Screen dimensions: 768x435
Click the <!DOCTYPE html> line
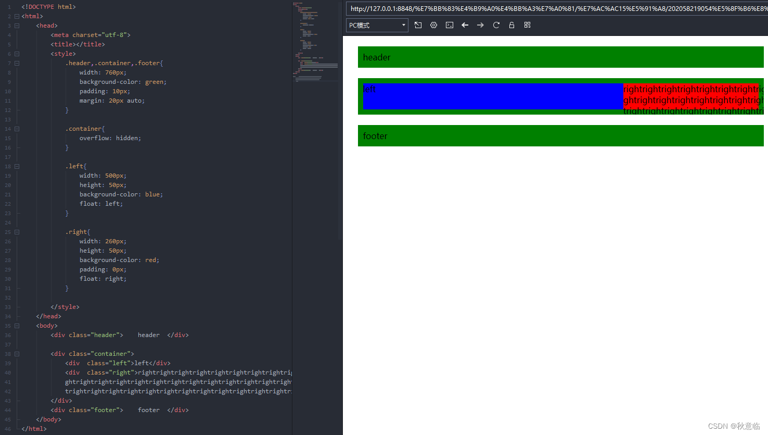[48, 7]
